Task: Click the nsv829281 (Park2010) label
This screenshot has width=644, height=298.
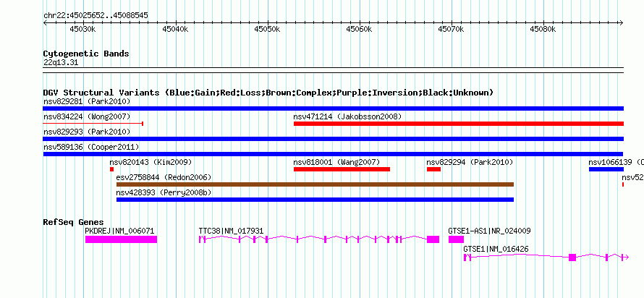Action: (87, 101)
